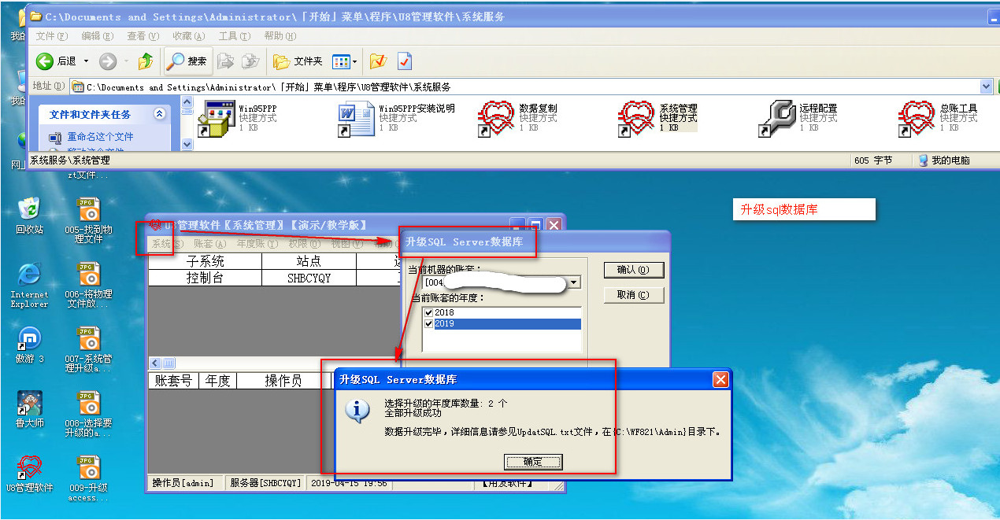Expand the 当前机器的账套 dropdown
This screenshot has height=520, width=1000.
(575, 282)
